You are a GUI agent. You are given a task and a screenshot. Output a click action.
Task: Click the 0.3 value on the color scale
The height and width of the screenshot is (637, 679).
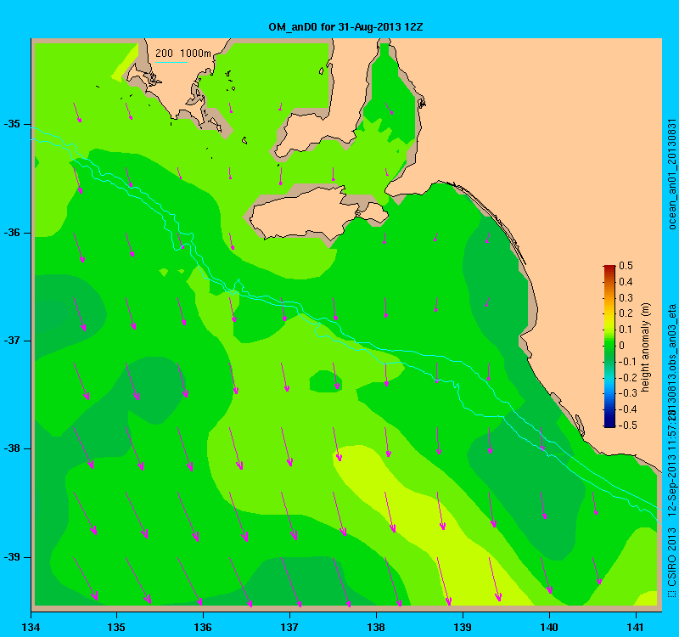click(x=626, y=298)
